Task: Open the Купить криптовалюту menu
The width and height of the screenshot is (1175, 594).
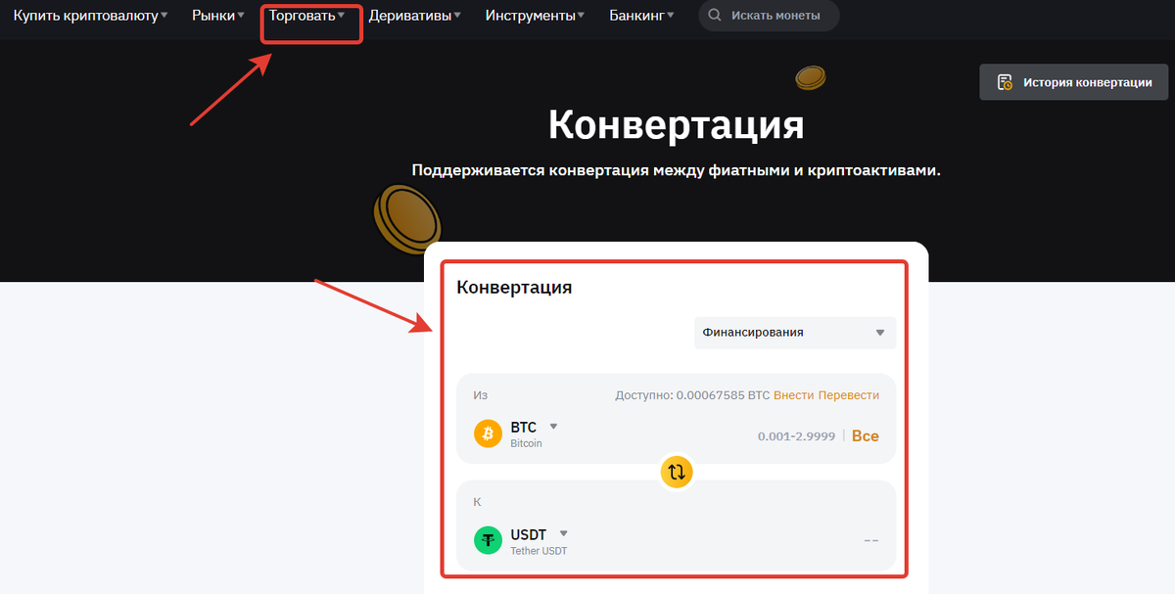Action: [90, 16]
